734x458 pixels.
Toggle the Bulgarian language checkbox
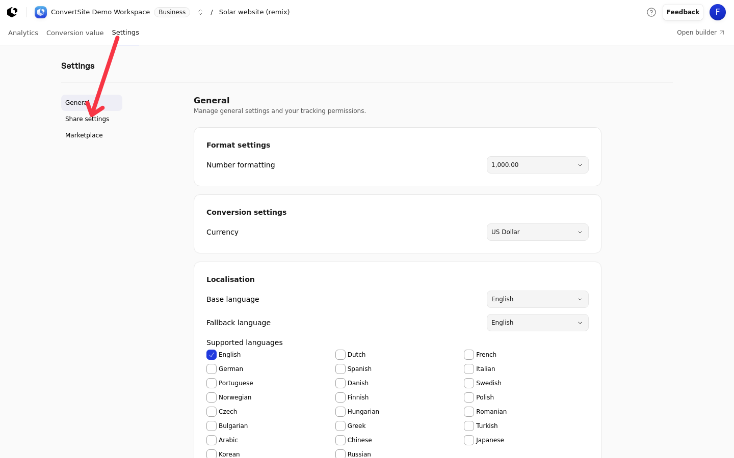click(212, 426)
